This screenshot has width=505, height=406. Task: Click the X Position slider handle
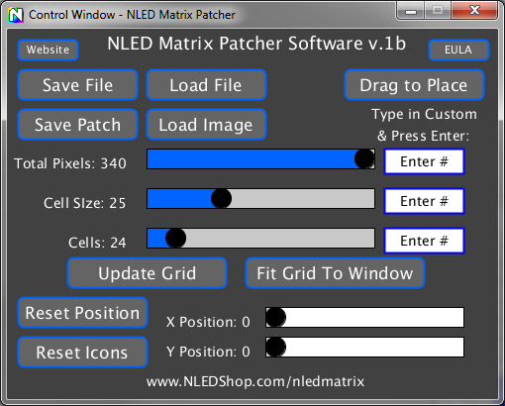275,317
